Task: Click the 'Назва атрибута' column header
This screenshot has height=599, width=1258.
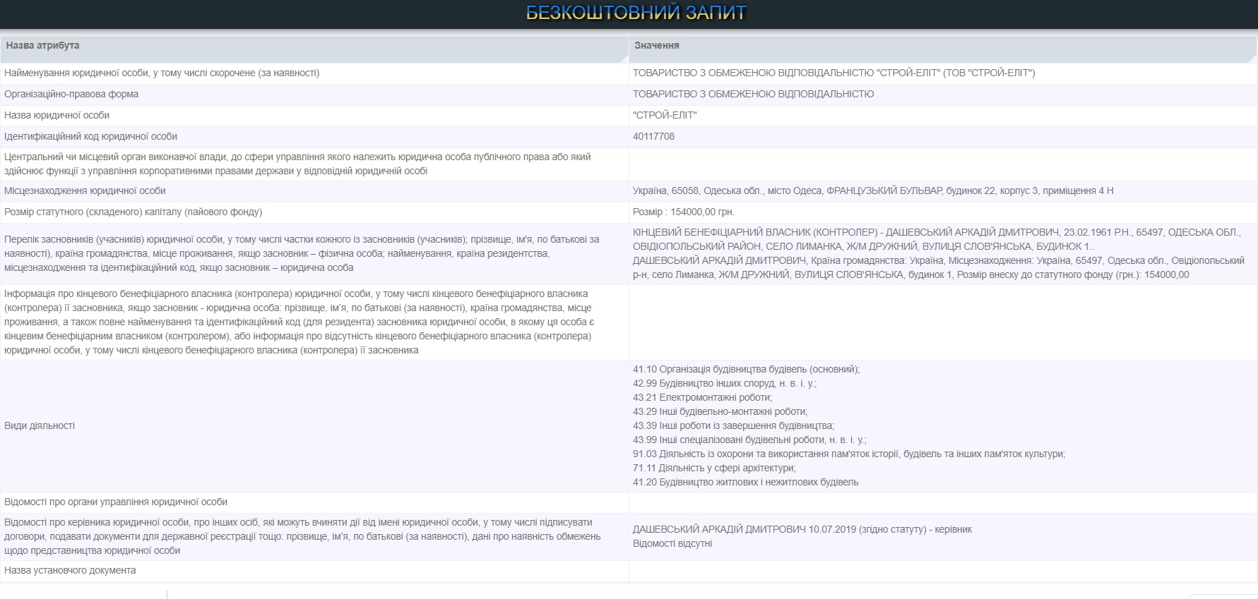Action: coord(43,45)
